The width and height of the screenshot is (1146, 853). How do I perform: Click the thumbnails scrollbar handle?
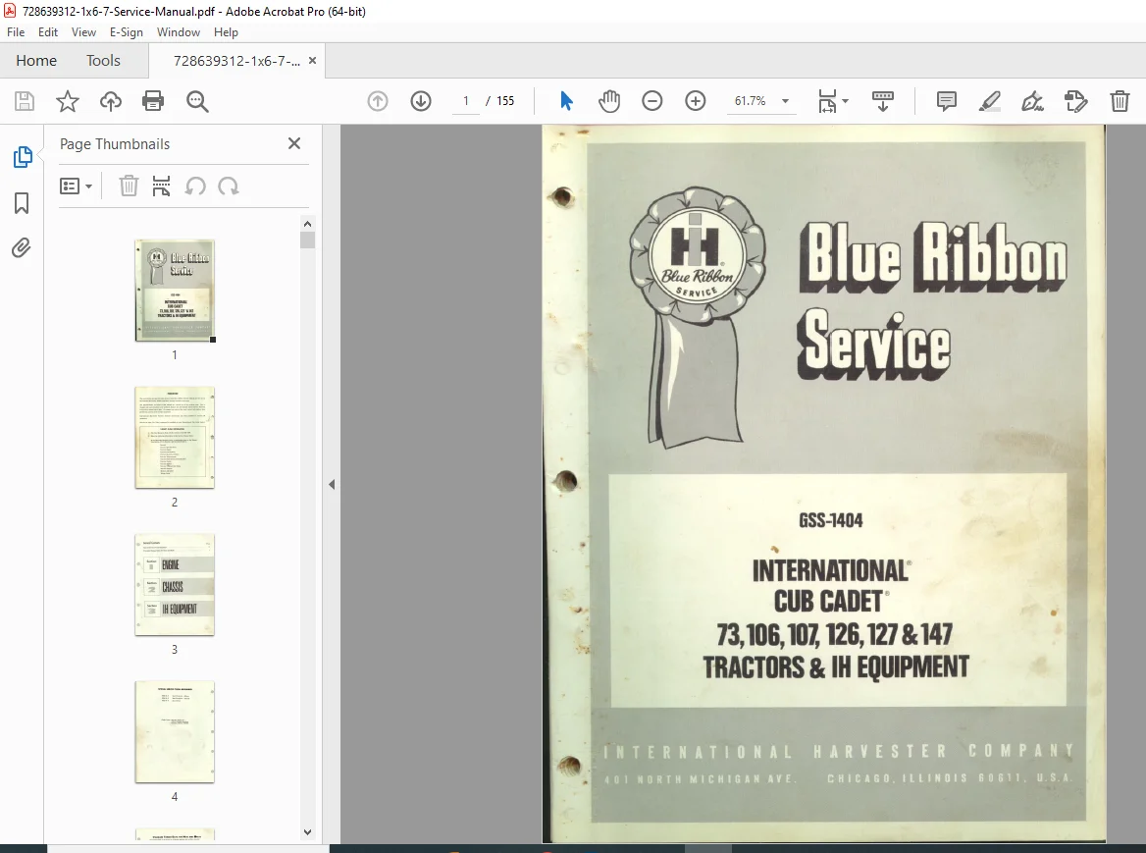308,240
